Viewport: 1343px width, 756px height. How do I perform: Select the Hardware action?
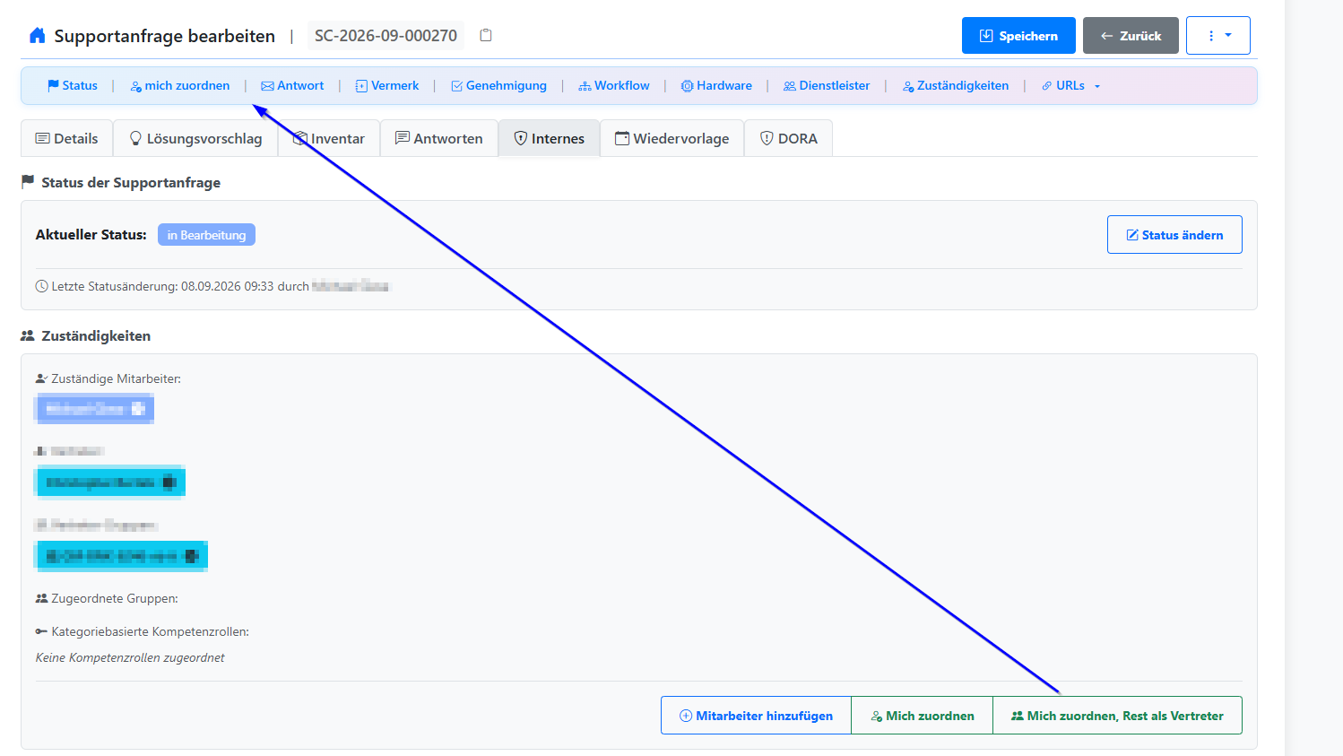pyautogui.click(x=716, y=86)
